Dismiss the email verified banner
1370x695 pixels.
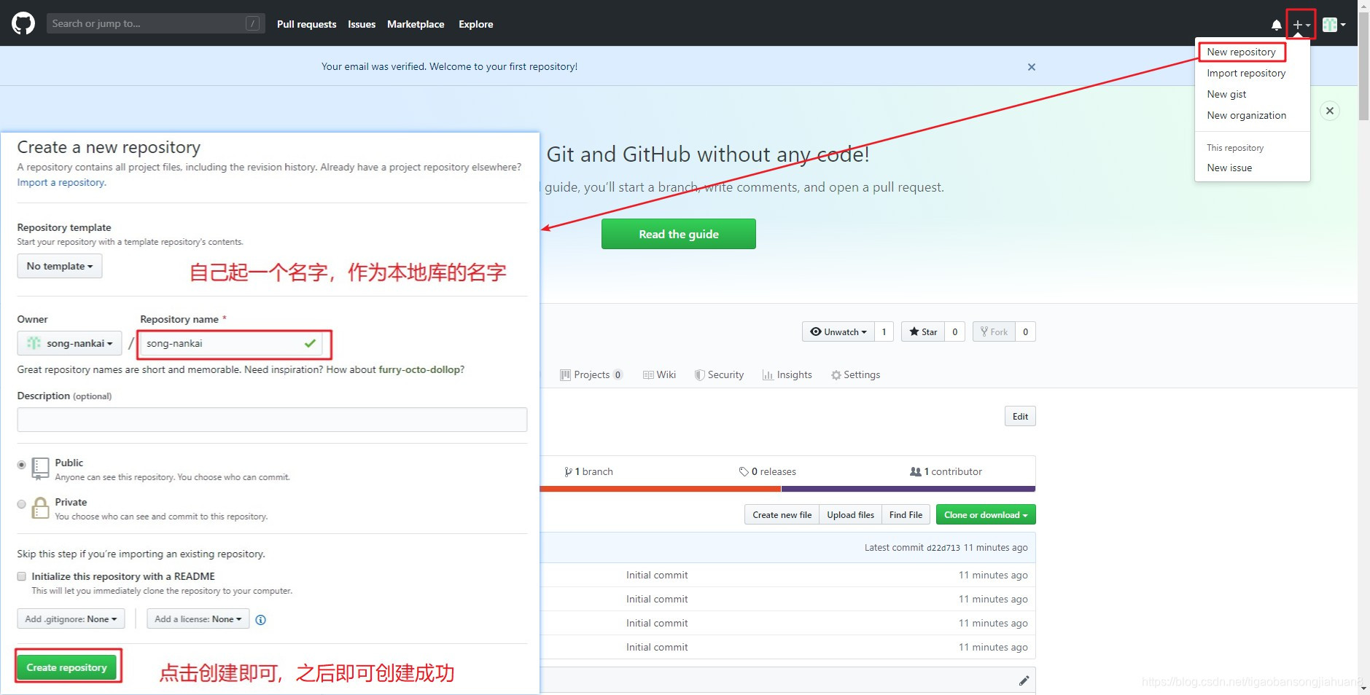(x=1032, y=67)
